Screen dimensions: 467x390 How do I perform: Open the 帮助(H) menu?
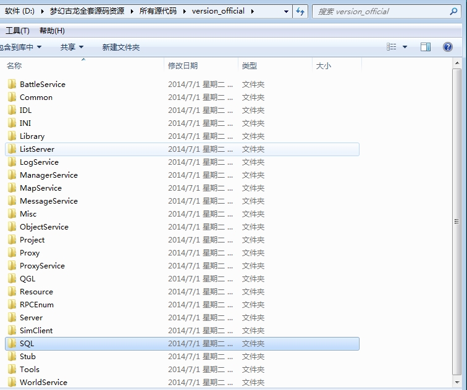pyautogui.click(x=52, y=31)
